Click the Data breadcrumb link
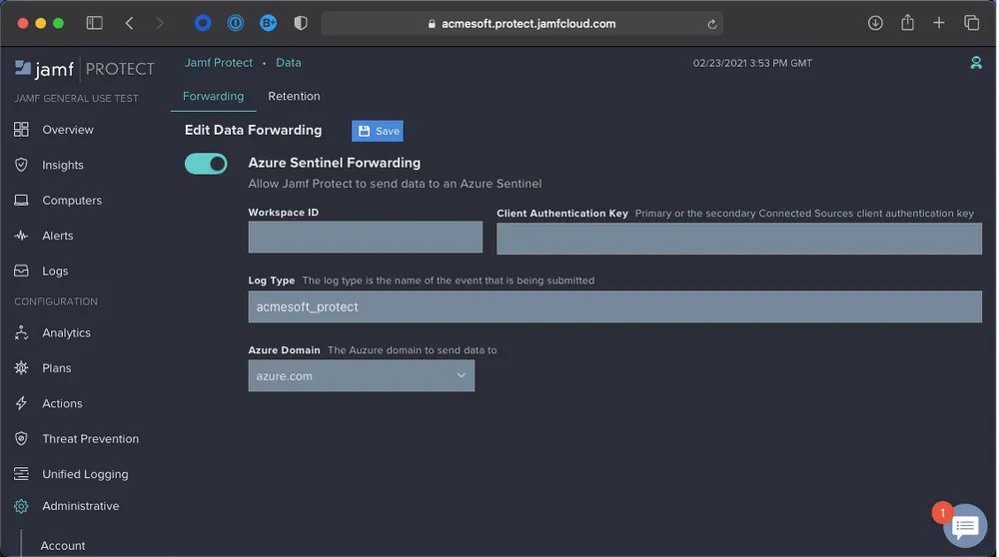999x557 pixels. coord(288,62)
